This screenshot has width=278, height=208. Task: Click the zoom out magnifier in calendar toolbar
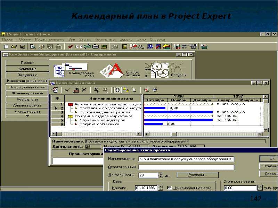click(x=155, y=90)
